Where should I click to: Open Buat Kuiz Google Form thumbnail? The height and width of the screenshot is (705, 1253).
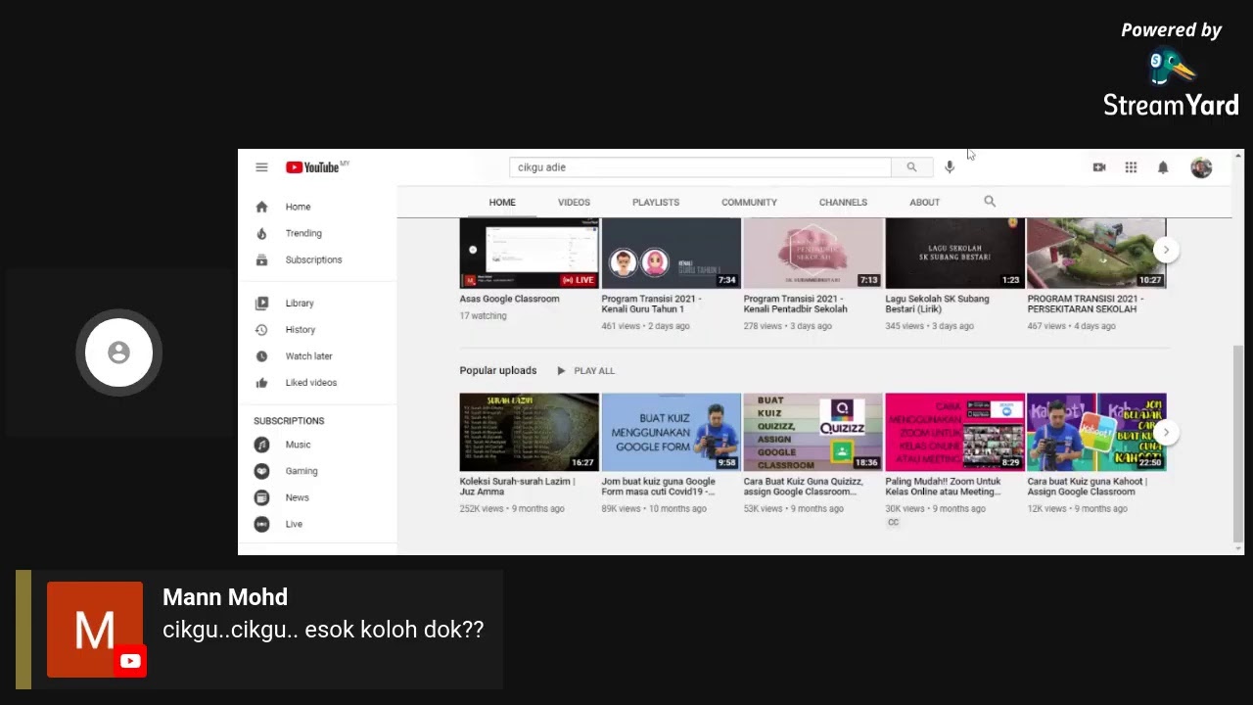click(x=672, y=432)
